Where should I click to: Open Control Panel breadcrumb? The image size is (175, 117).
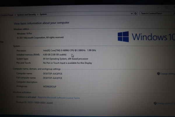point(7,15)
